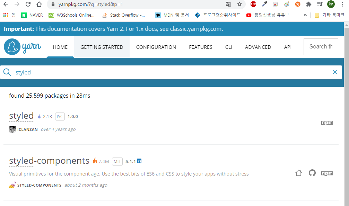Open the styled-components package title

[49, 161]
